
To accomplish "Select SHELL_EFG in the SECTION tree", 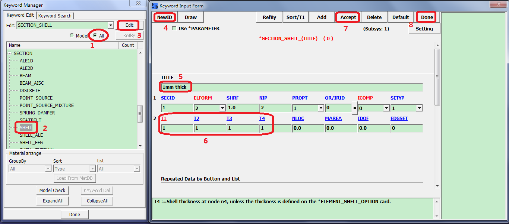I will (x=31, y=143).
